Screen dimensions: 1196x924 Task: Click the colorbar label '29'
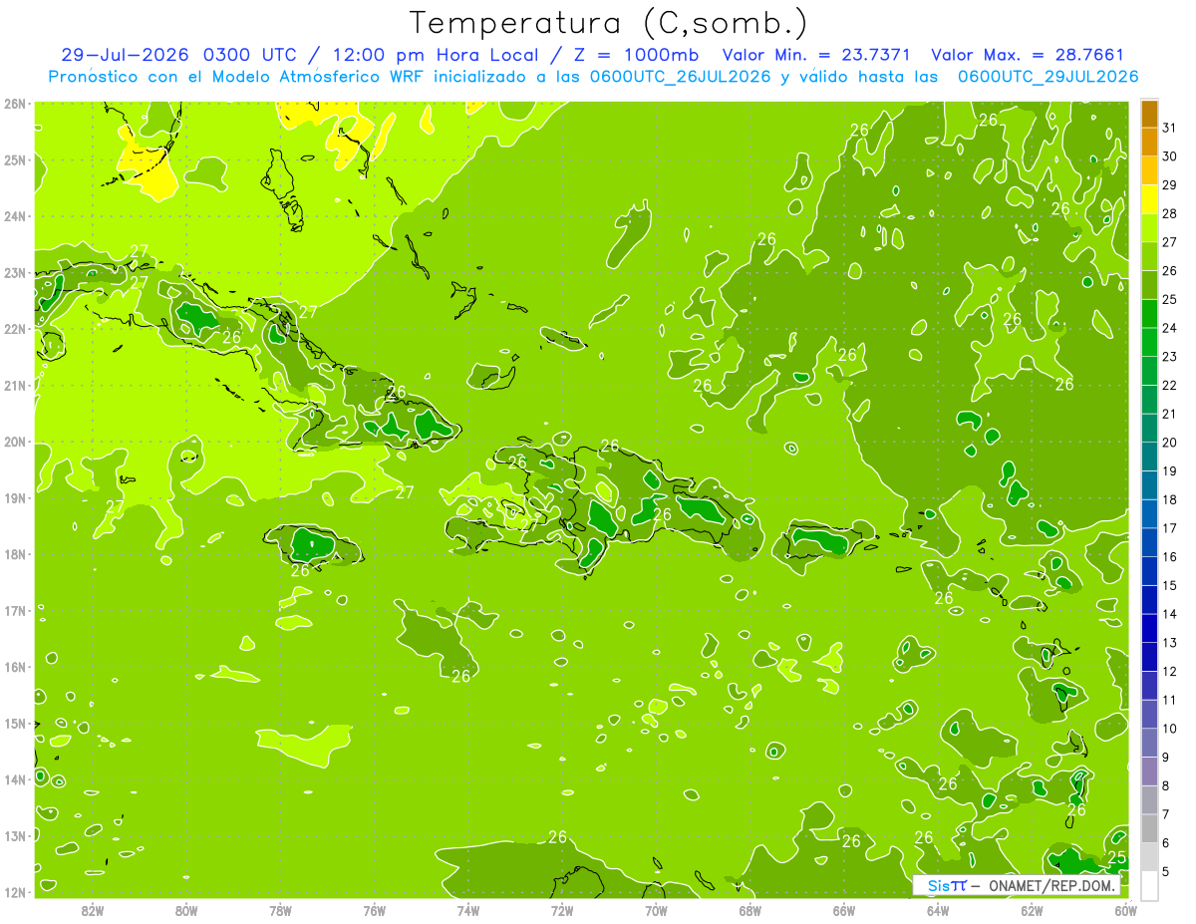[x=1170, y=184]
